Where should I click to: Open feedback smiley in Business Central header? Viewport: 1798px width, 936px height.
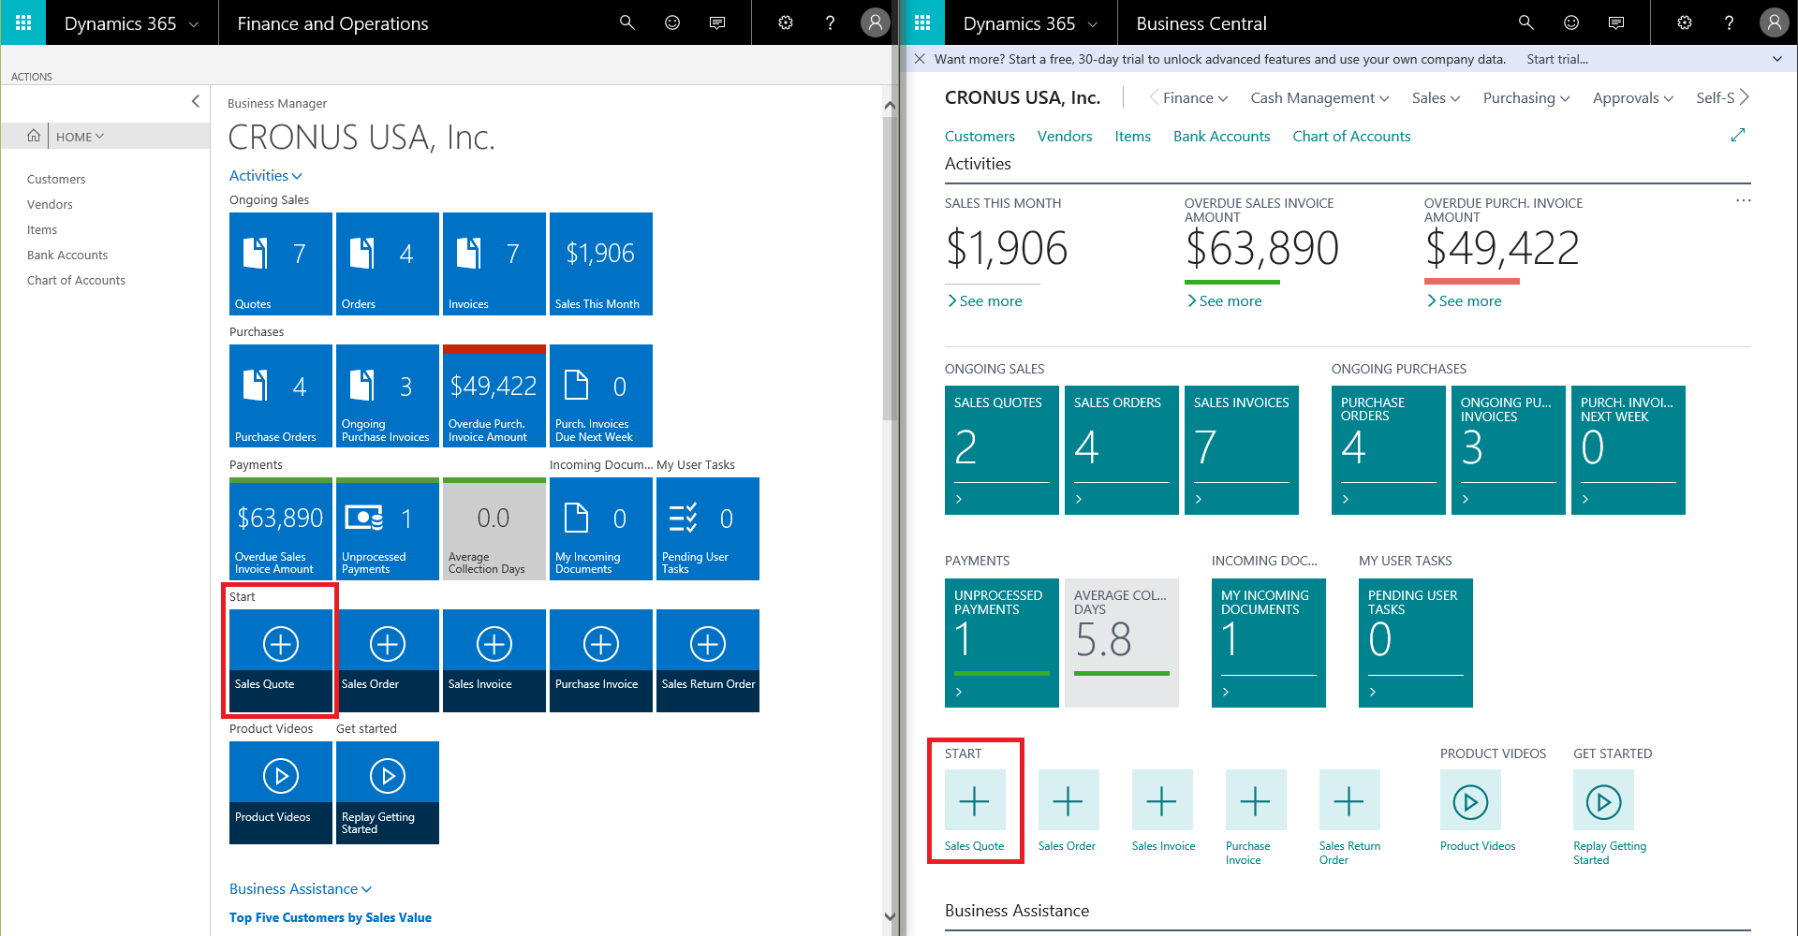click(x=1571, y=22)
